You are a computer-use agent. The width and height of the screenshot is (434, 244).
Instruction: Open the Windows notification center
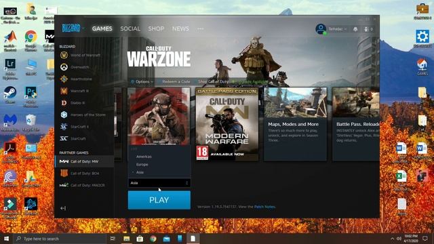point(425,239)
